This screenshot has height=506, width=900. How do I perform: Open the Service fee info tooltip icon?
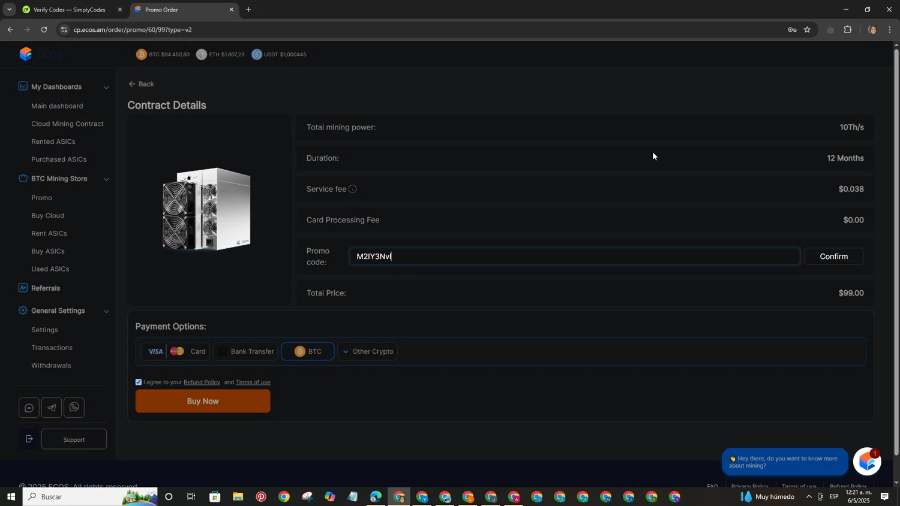[x=353, y=189]
